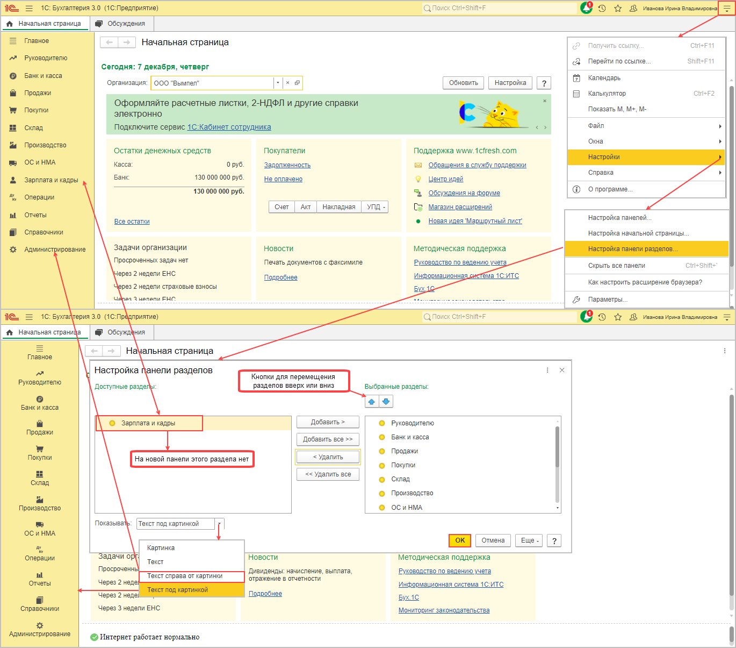Open the Калькулятор menu entry
Image resolution: width=736 pixels, height=648 pixels.
(646, 94)
